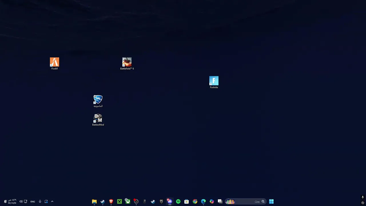Launch Google Chrome from the taskbar
This screenshot has height=206, width=366.
coord(195,201)
